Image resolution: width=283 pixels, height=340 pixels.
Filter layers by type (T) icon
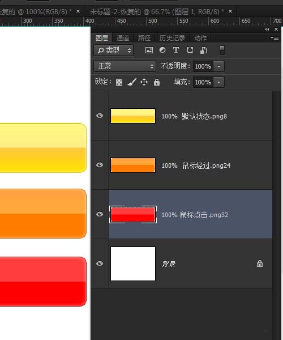tap(176, 50)
